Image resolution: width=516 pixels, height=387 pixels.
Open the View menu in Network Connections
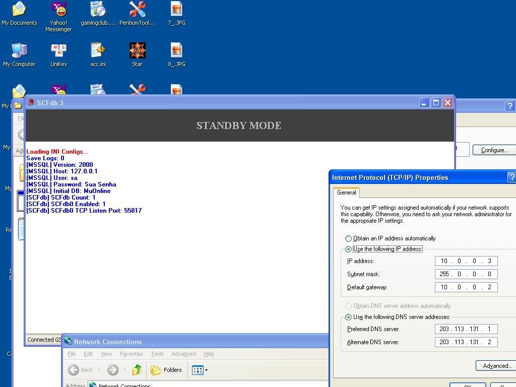[106, 354]
